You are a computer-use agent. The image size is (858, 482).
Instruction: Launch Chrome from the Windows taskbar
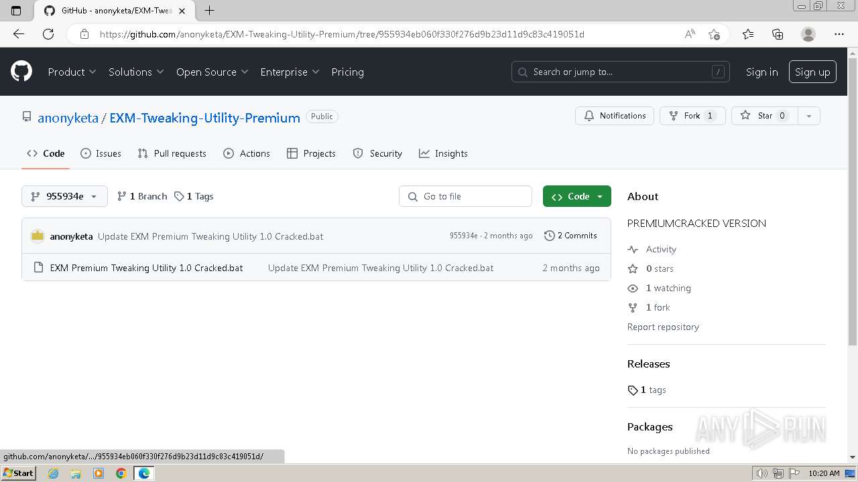tap(121, 473)
